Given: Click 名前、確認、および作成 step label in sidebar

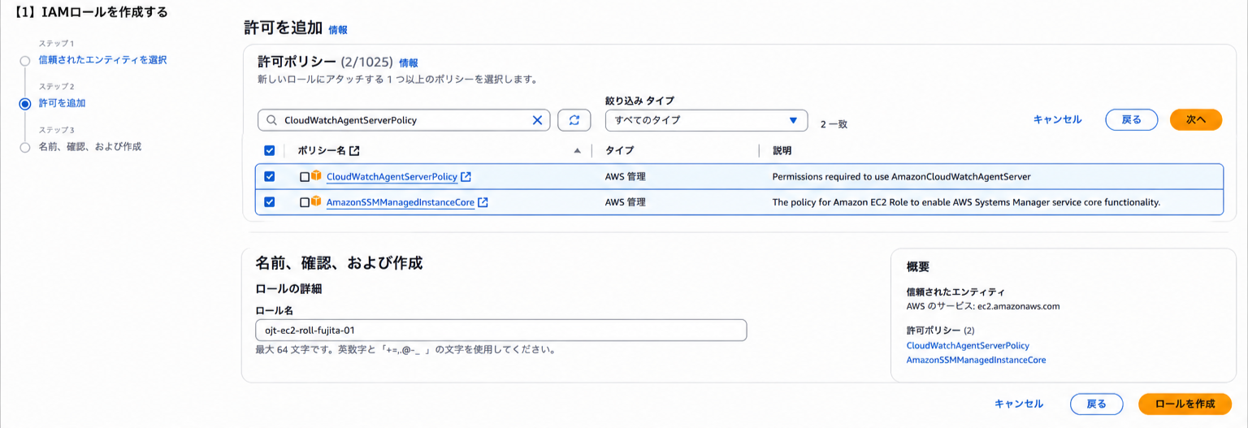Looking at the screenshot, I should point(90,146).
